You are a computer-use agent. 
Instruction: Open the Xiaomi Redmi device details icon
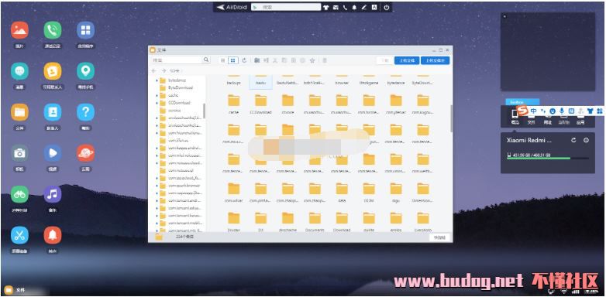click(587, 141)
